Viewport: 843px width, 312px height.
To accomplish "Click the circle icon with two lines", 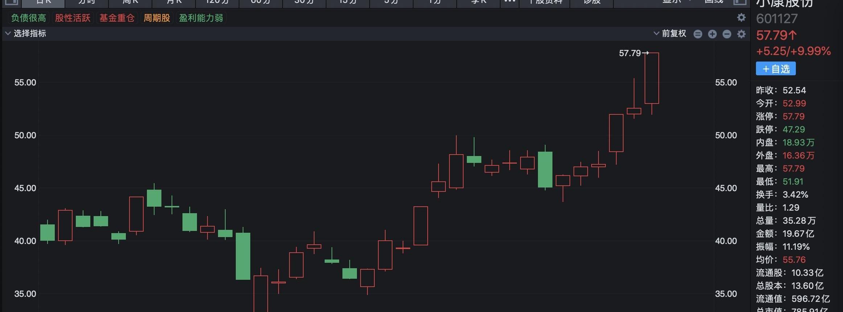I will (698, 34).
